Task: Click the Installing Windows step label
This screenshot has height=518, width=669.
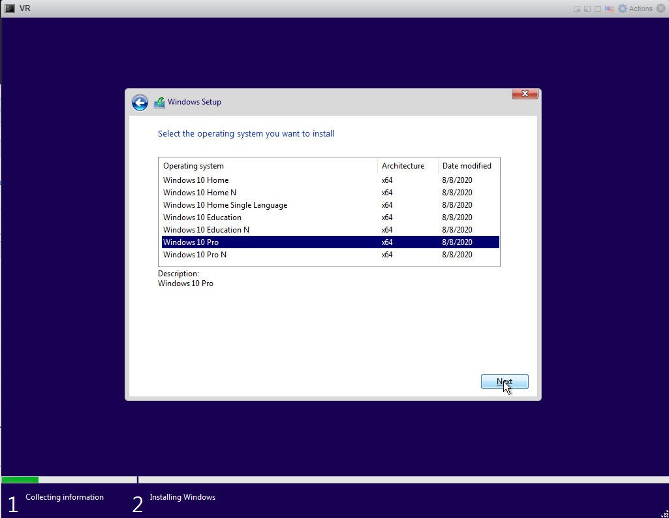Action: pyautogui.click(x=183, y=497)
